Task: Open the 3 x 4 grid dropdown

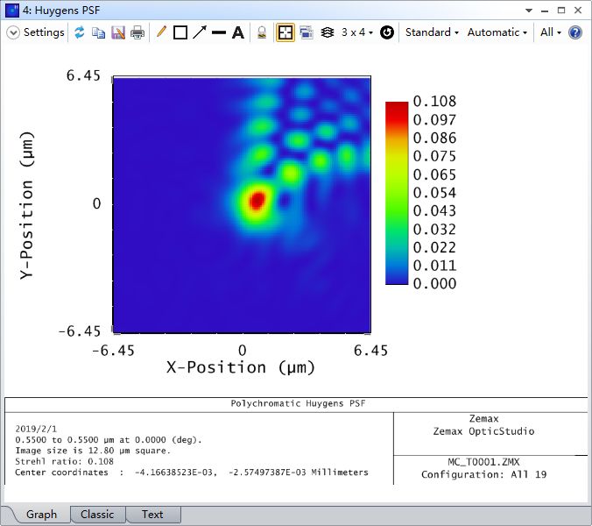Action: coord(356,32)
